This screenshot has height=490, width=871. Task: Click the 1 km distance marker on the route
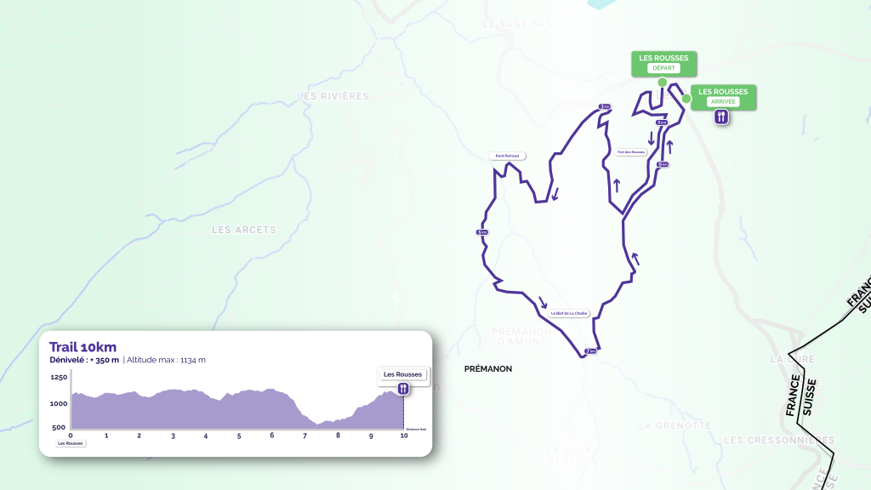pyautogui.click(x=661, y=122)
